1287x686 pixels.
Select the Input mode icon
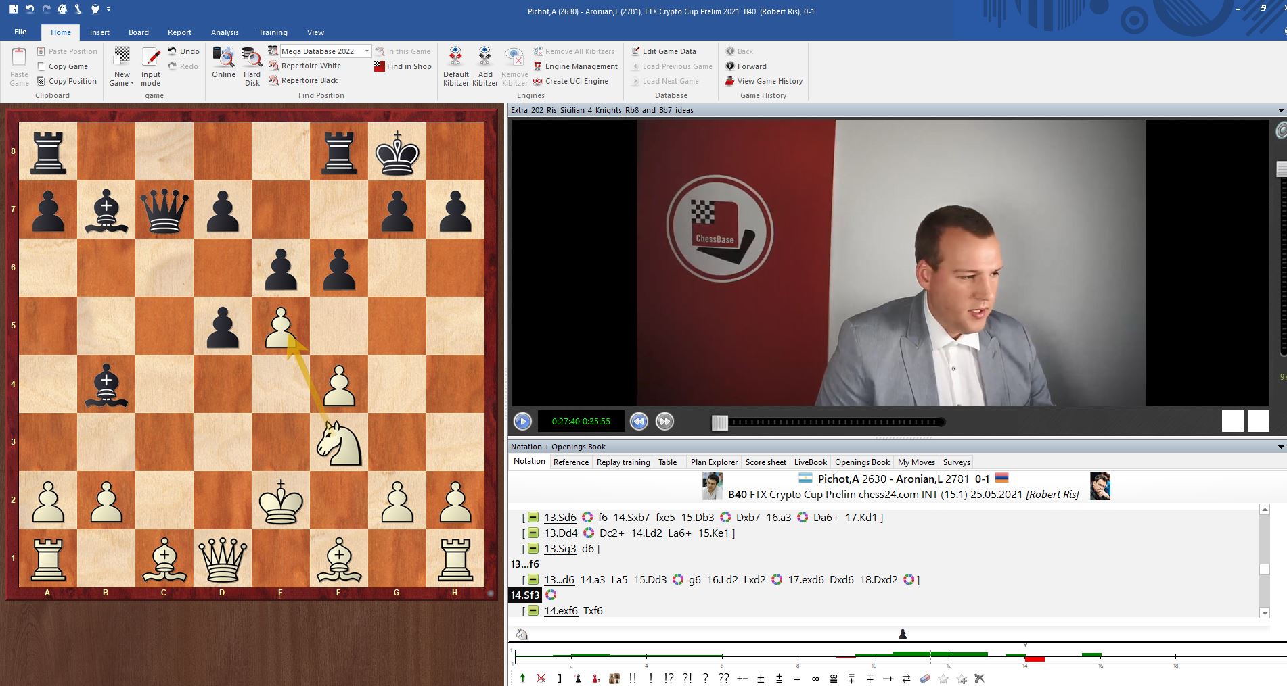click(151, 57)
